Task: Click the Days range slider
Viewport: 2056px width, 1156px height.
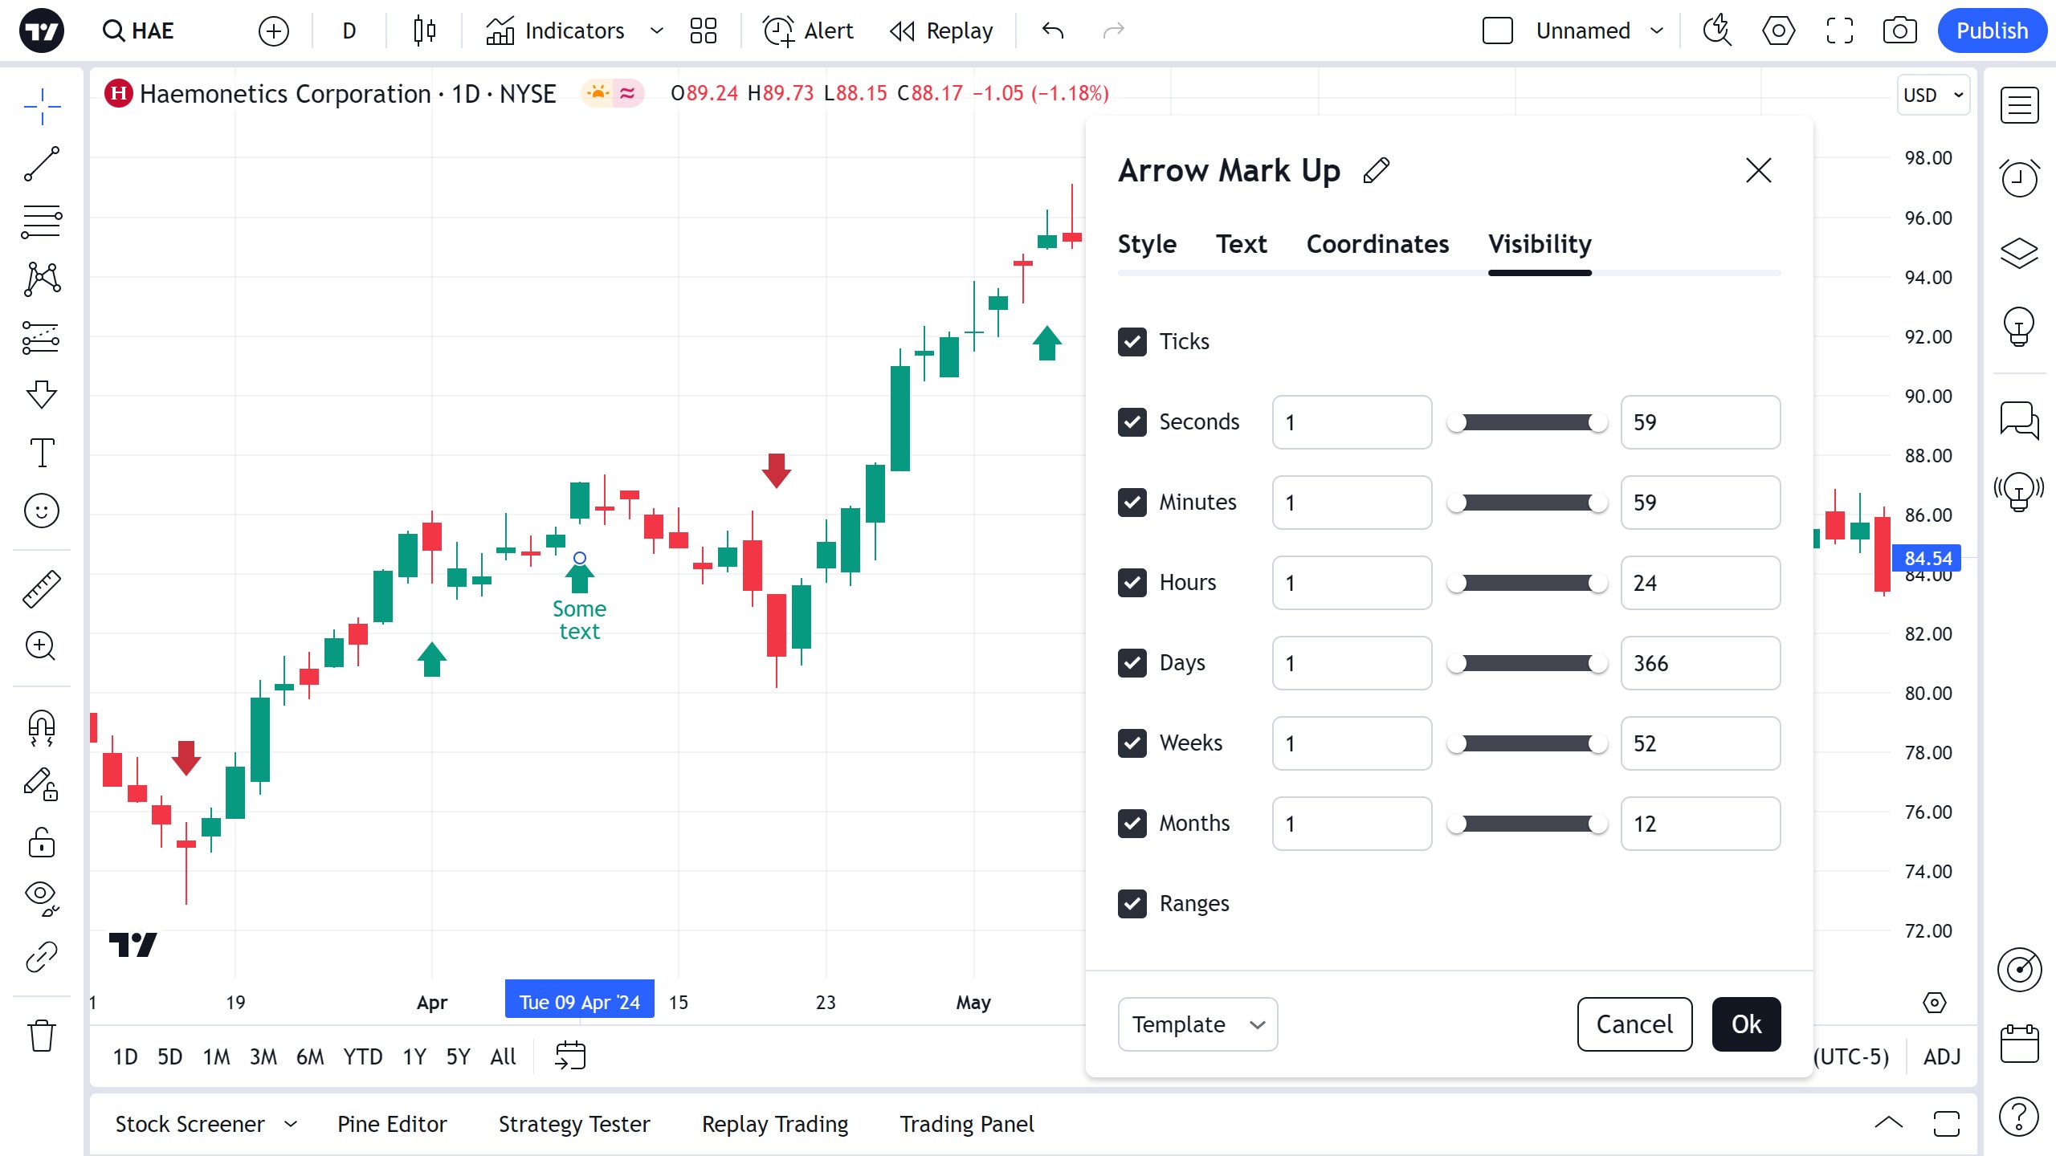Action: click(x=1526, y=663)
